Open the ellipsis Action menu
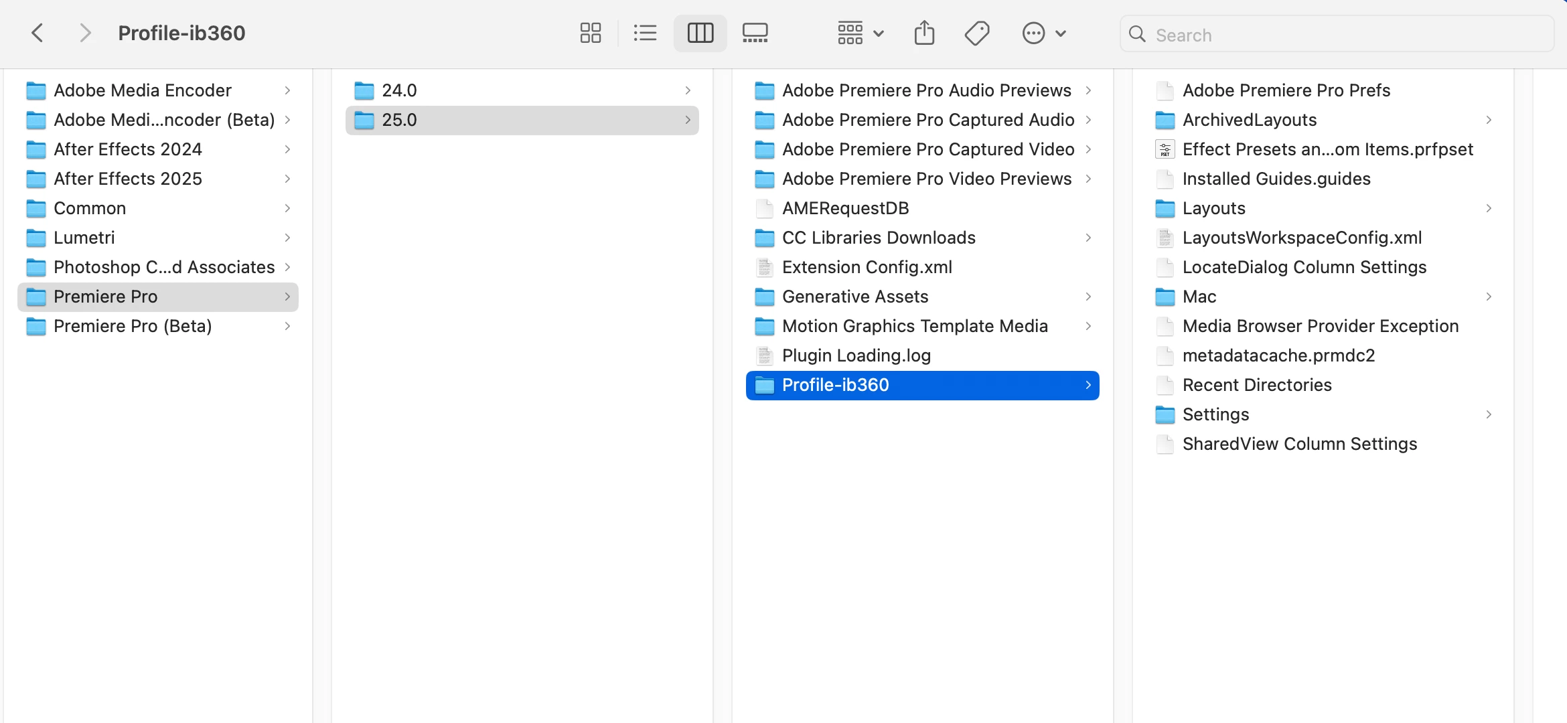The width and height of the screenshot is (1567, 723). (1043, 33)
